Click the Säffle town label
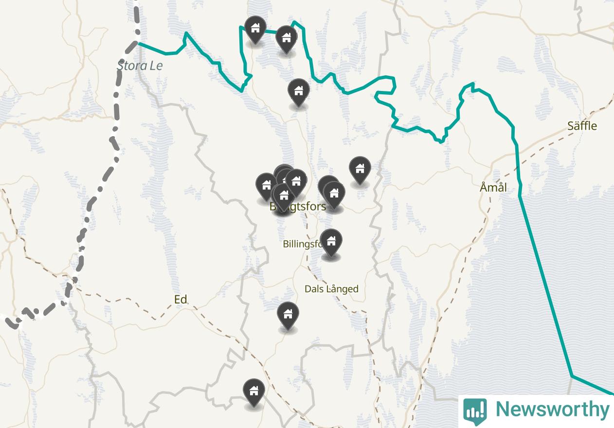The image size is (614, 428). pos(582,126)
